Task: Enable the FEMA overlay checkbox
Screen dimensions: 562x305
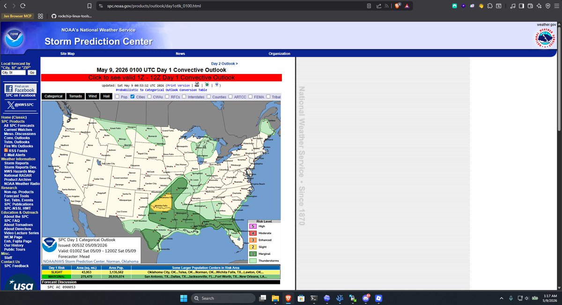Action: tap(251, 97)
